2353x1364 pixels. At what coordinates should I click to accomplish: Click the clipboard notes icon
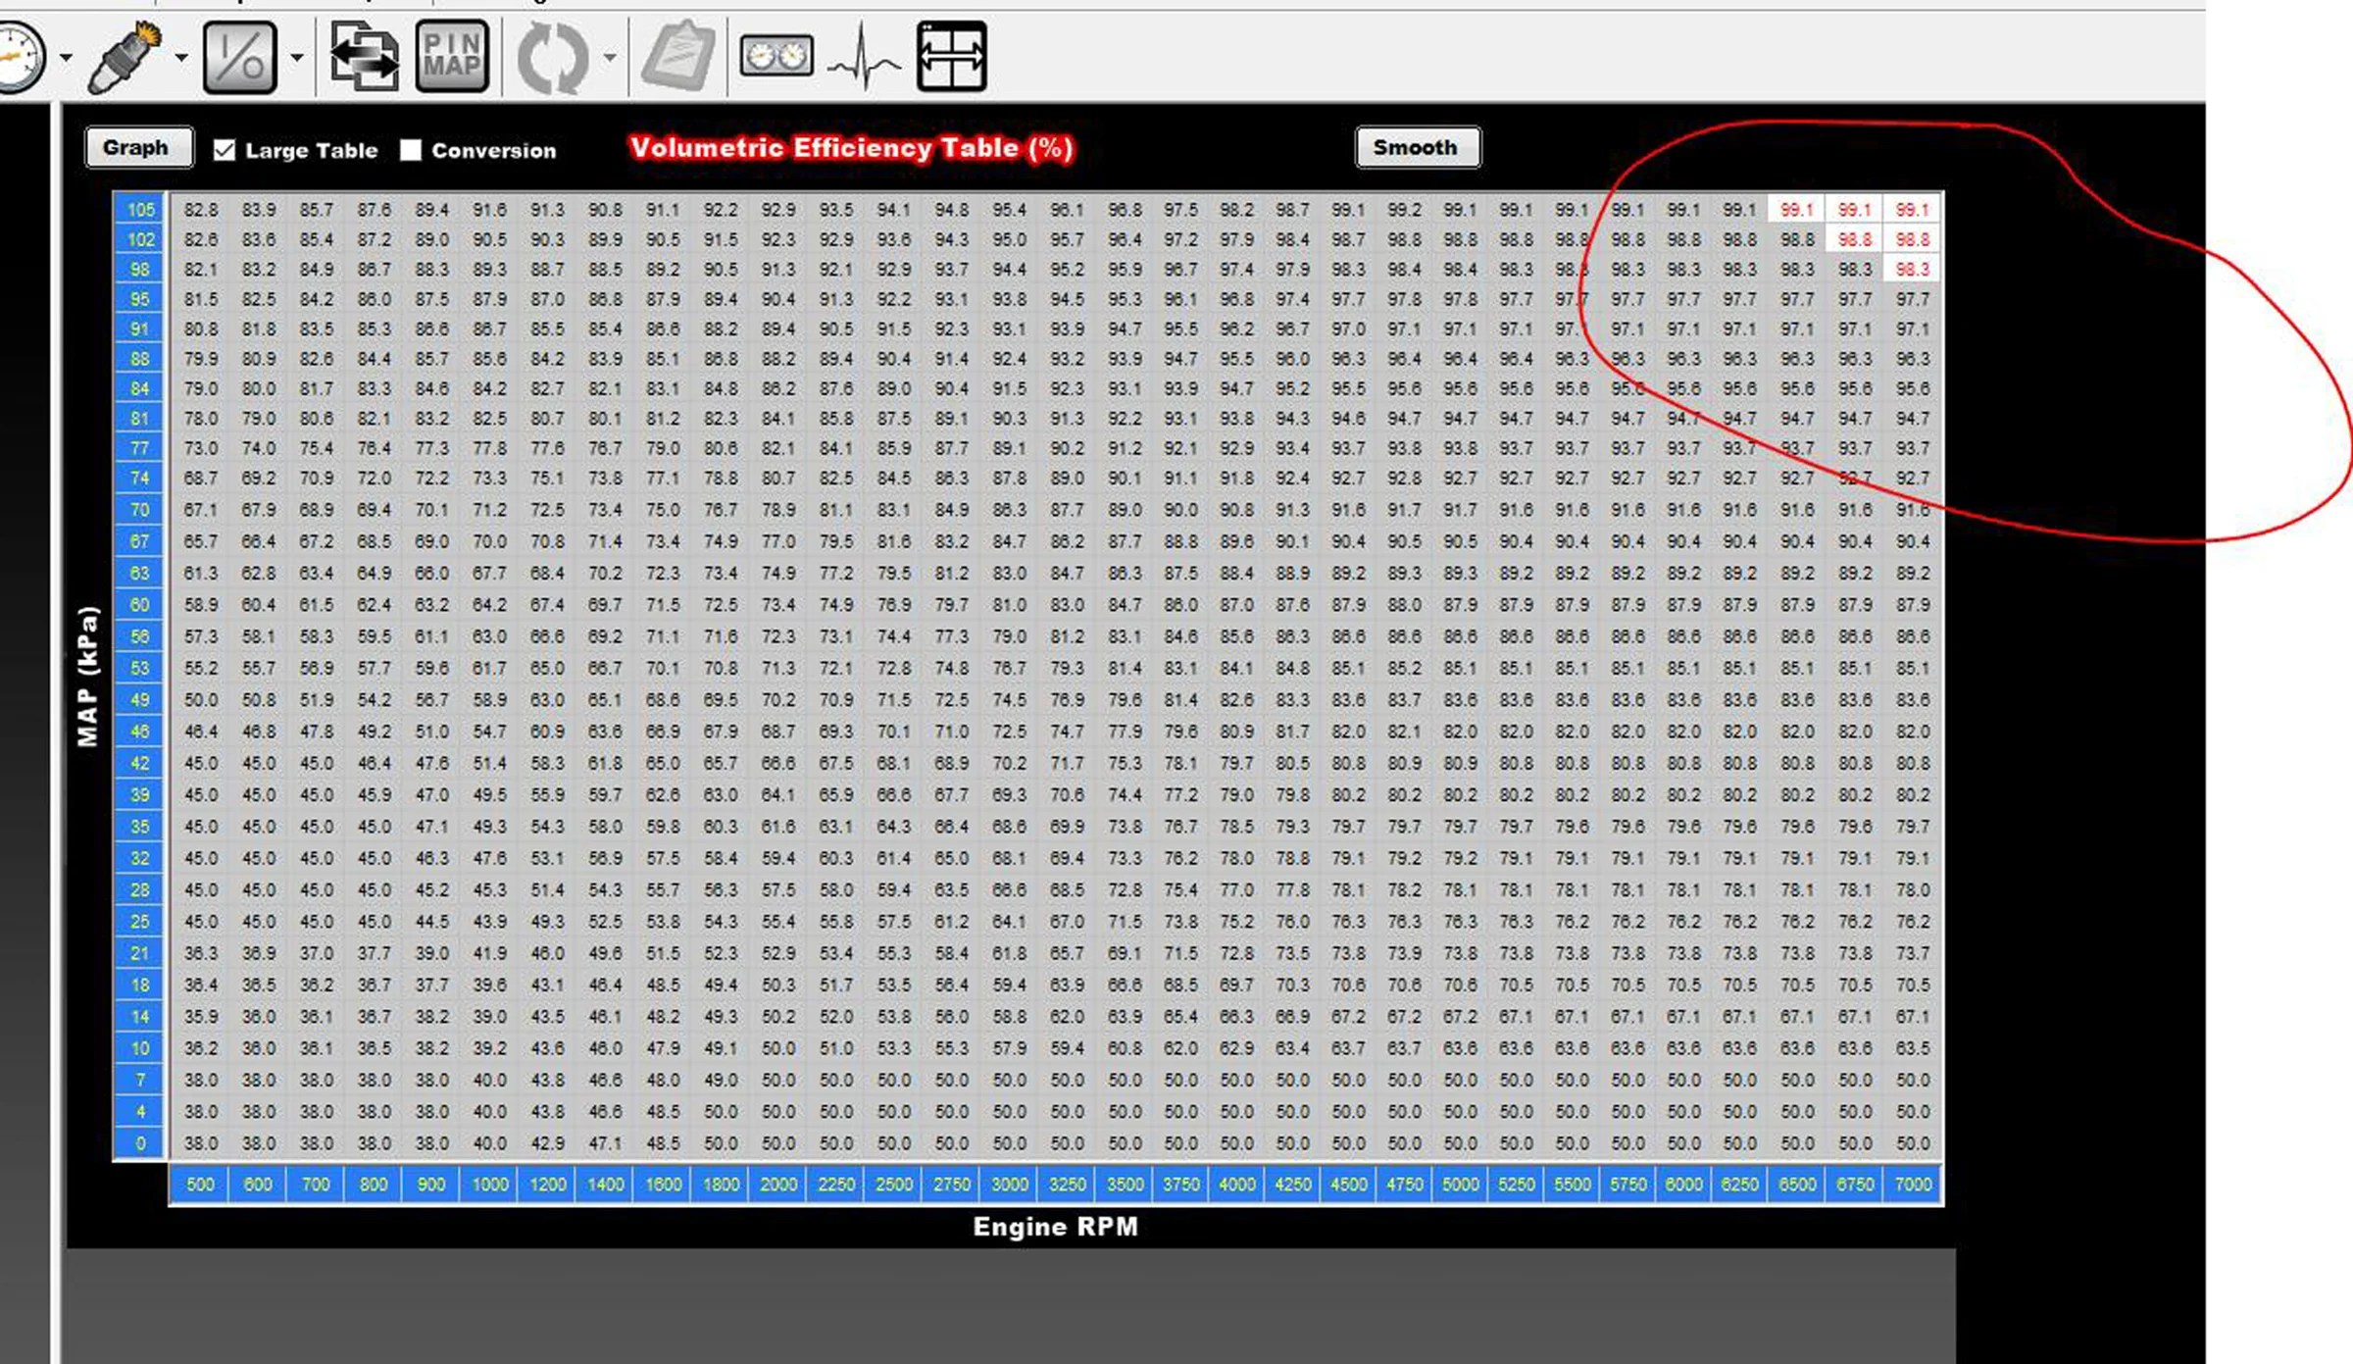point(678,56)
